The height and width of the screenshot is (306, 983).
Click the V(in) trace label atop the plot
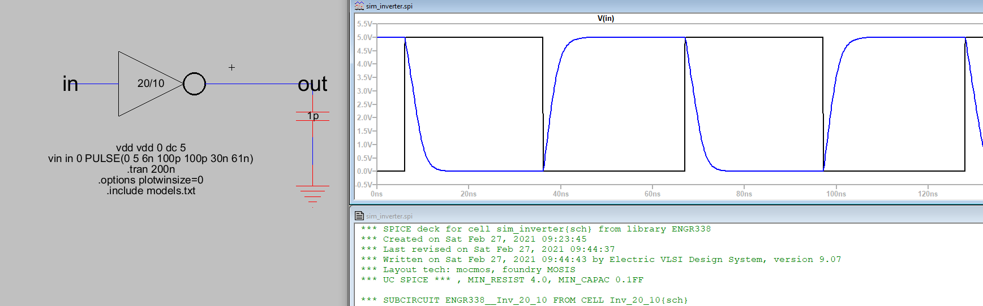[x=606, y=18]
